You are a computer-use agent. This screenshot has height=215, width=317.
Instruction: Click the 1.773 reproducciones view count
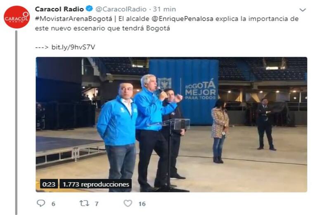coord(96,184)
